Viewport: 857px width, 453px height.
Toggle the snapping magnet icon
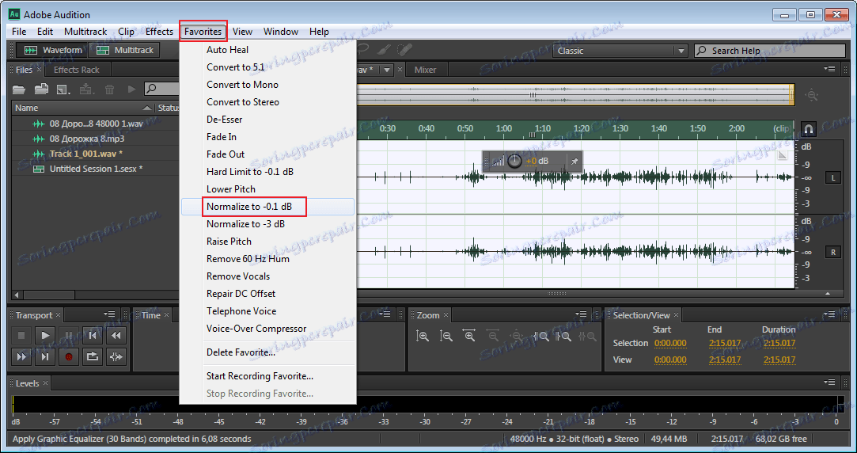[x=809, y=129]
